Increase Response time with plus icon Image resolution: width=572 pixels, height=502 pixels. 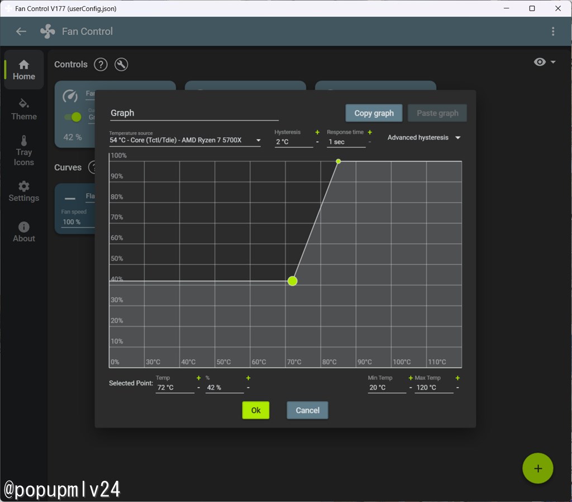coord(370,132)
